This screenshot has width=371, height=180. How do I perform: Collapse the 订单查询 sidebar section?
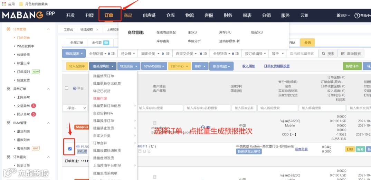pos(48,157)
